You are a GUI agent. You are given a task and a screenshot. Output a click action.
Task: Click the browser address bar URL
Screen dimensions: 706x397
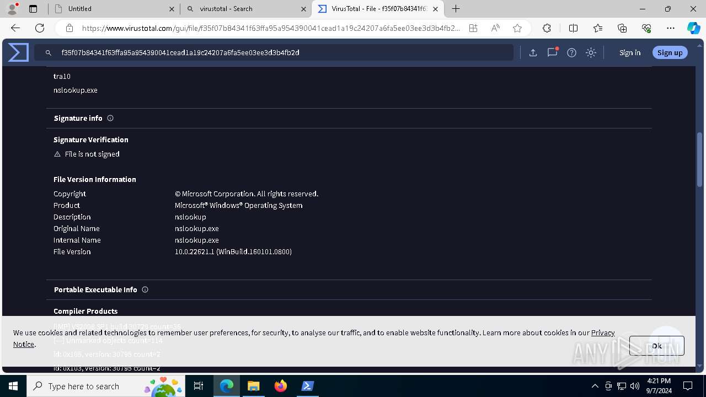tap(270, 28)
